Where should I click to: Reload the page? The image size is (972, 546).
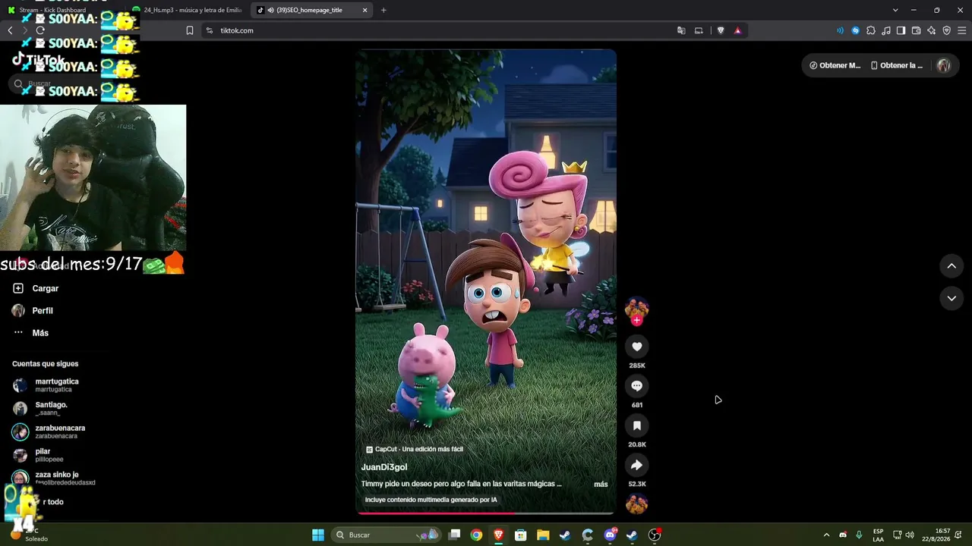pyautogui.click(x=40, y=30)
